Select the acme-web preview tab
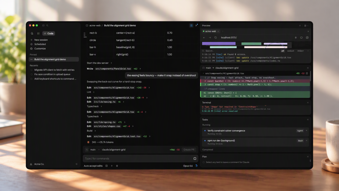This screenshot has width=339, height=191. (211, 31)
